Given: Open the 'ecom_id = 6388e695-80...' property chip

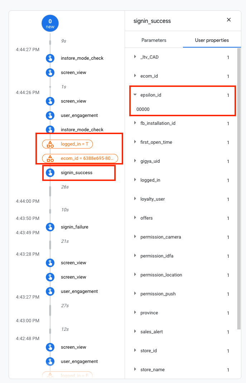Looking at the screenshot, I should click(x=80, y=158).
